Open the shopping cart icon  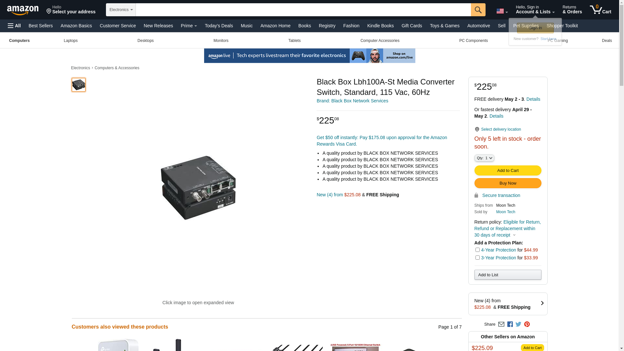[601, 10]
